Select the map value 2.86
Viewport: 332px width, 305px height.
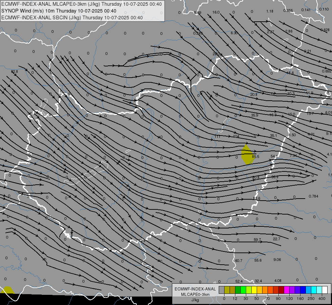(289, 31)
